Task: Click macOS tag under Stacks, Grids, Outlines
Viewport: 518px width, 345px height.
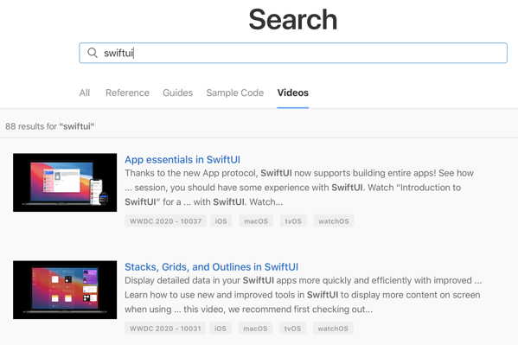Action: coord(255,329)
